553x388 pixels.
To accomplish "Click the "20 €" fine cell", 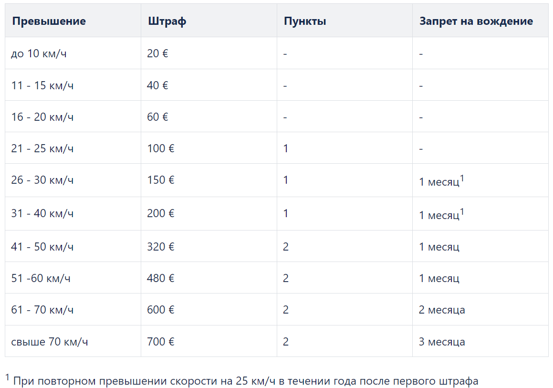I will click(157, 53).
